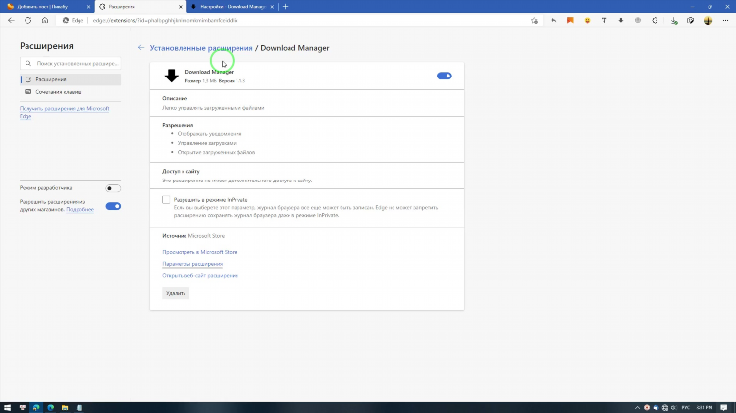
Task: Go back to Установленные расширения link
Action: (x=201, y=48)
